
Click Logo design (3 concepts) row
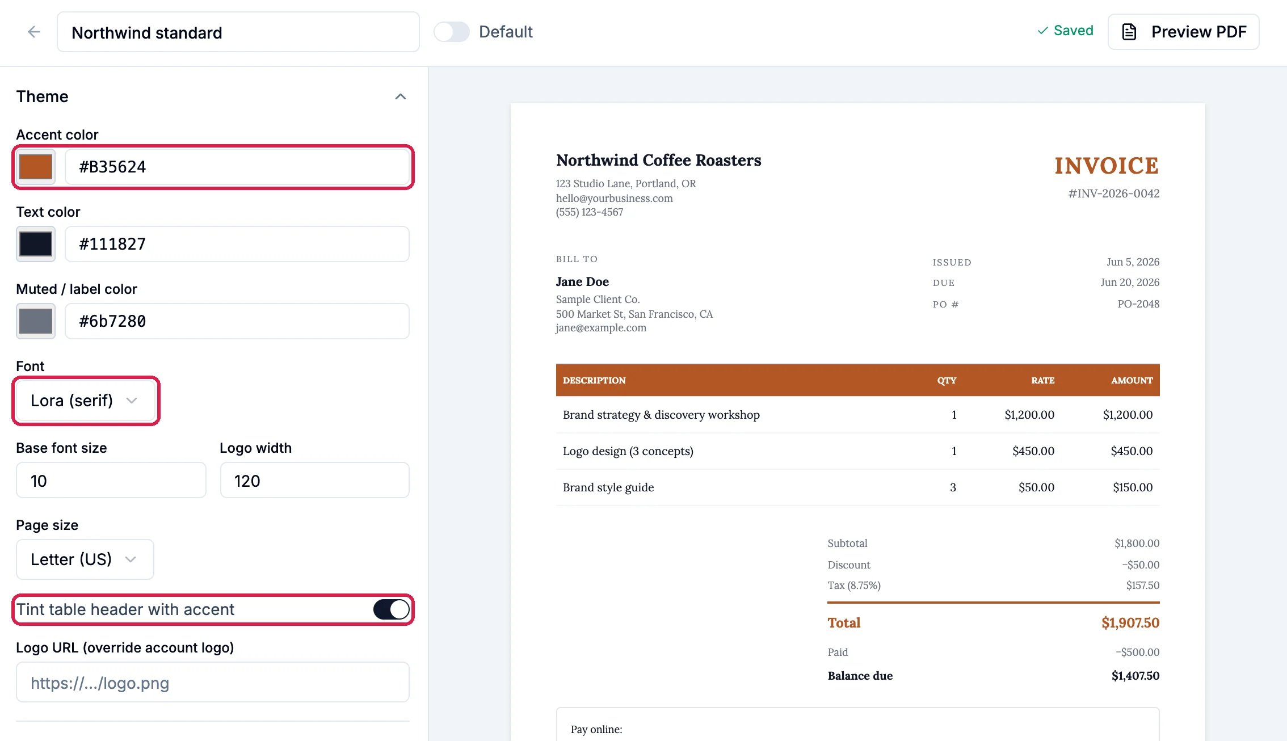(x=857, y=451)
